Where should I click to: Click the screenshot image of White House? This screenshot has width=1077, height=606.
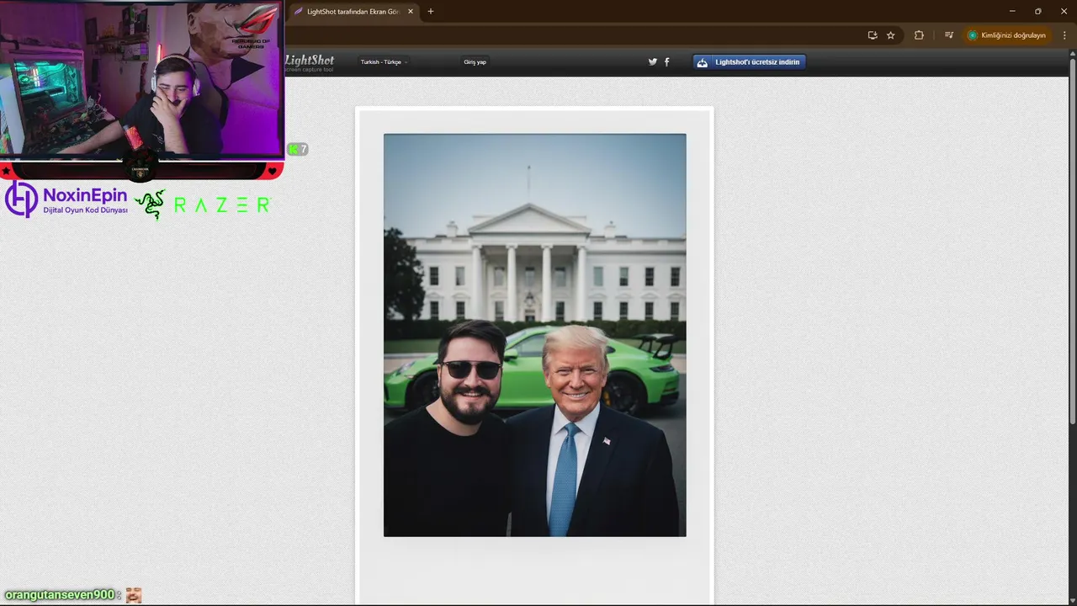pyautogui.click(x=535, y=335)
